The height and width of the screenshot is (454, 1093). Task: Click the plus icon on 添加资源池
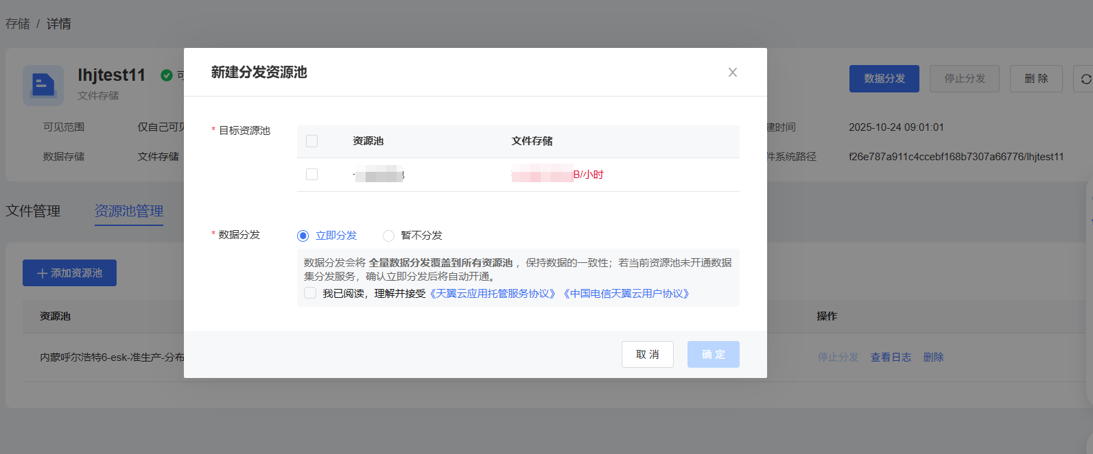point(43,273)
